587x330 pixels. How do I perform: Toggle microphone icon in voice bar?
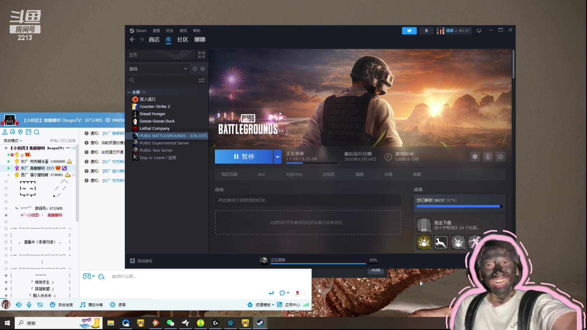[29, 305]
